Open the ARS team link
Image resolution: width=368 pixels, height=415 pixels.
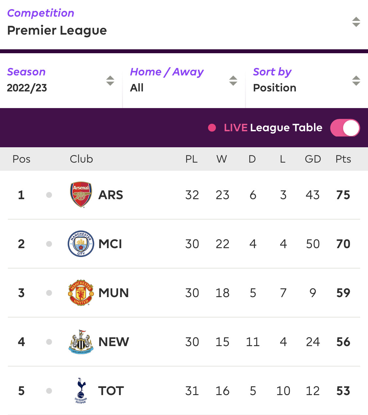tap(111, 195)
